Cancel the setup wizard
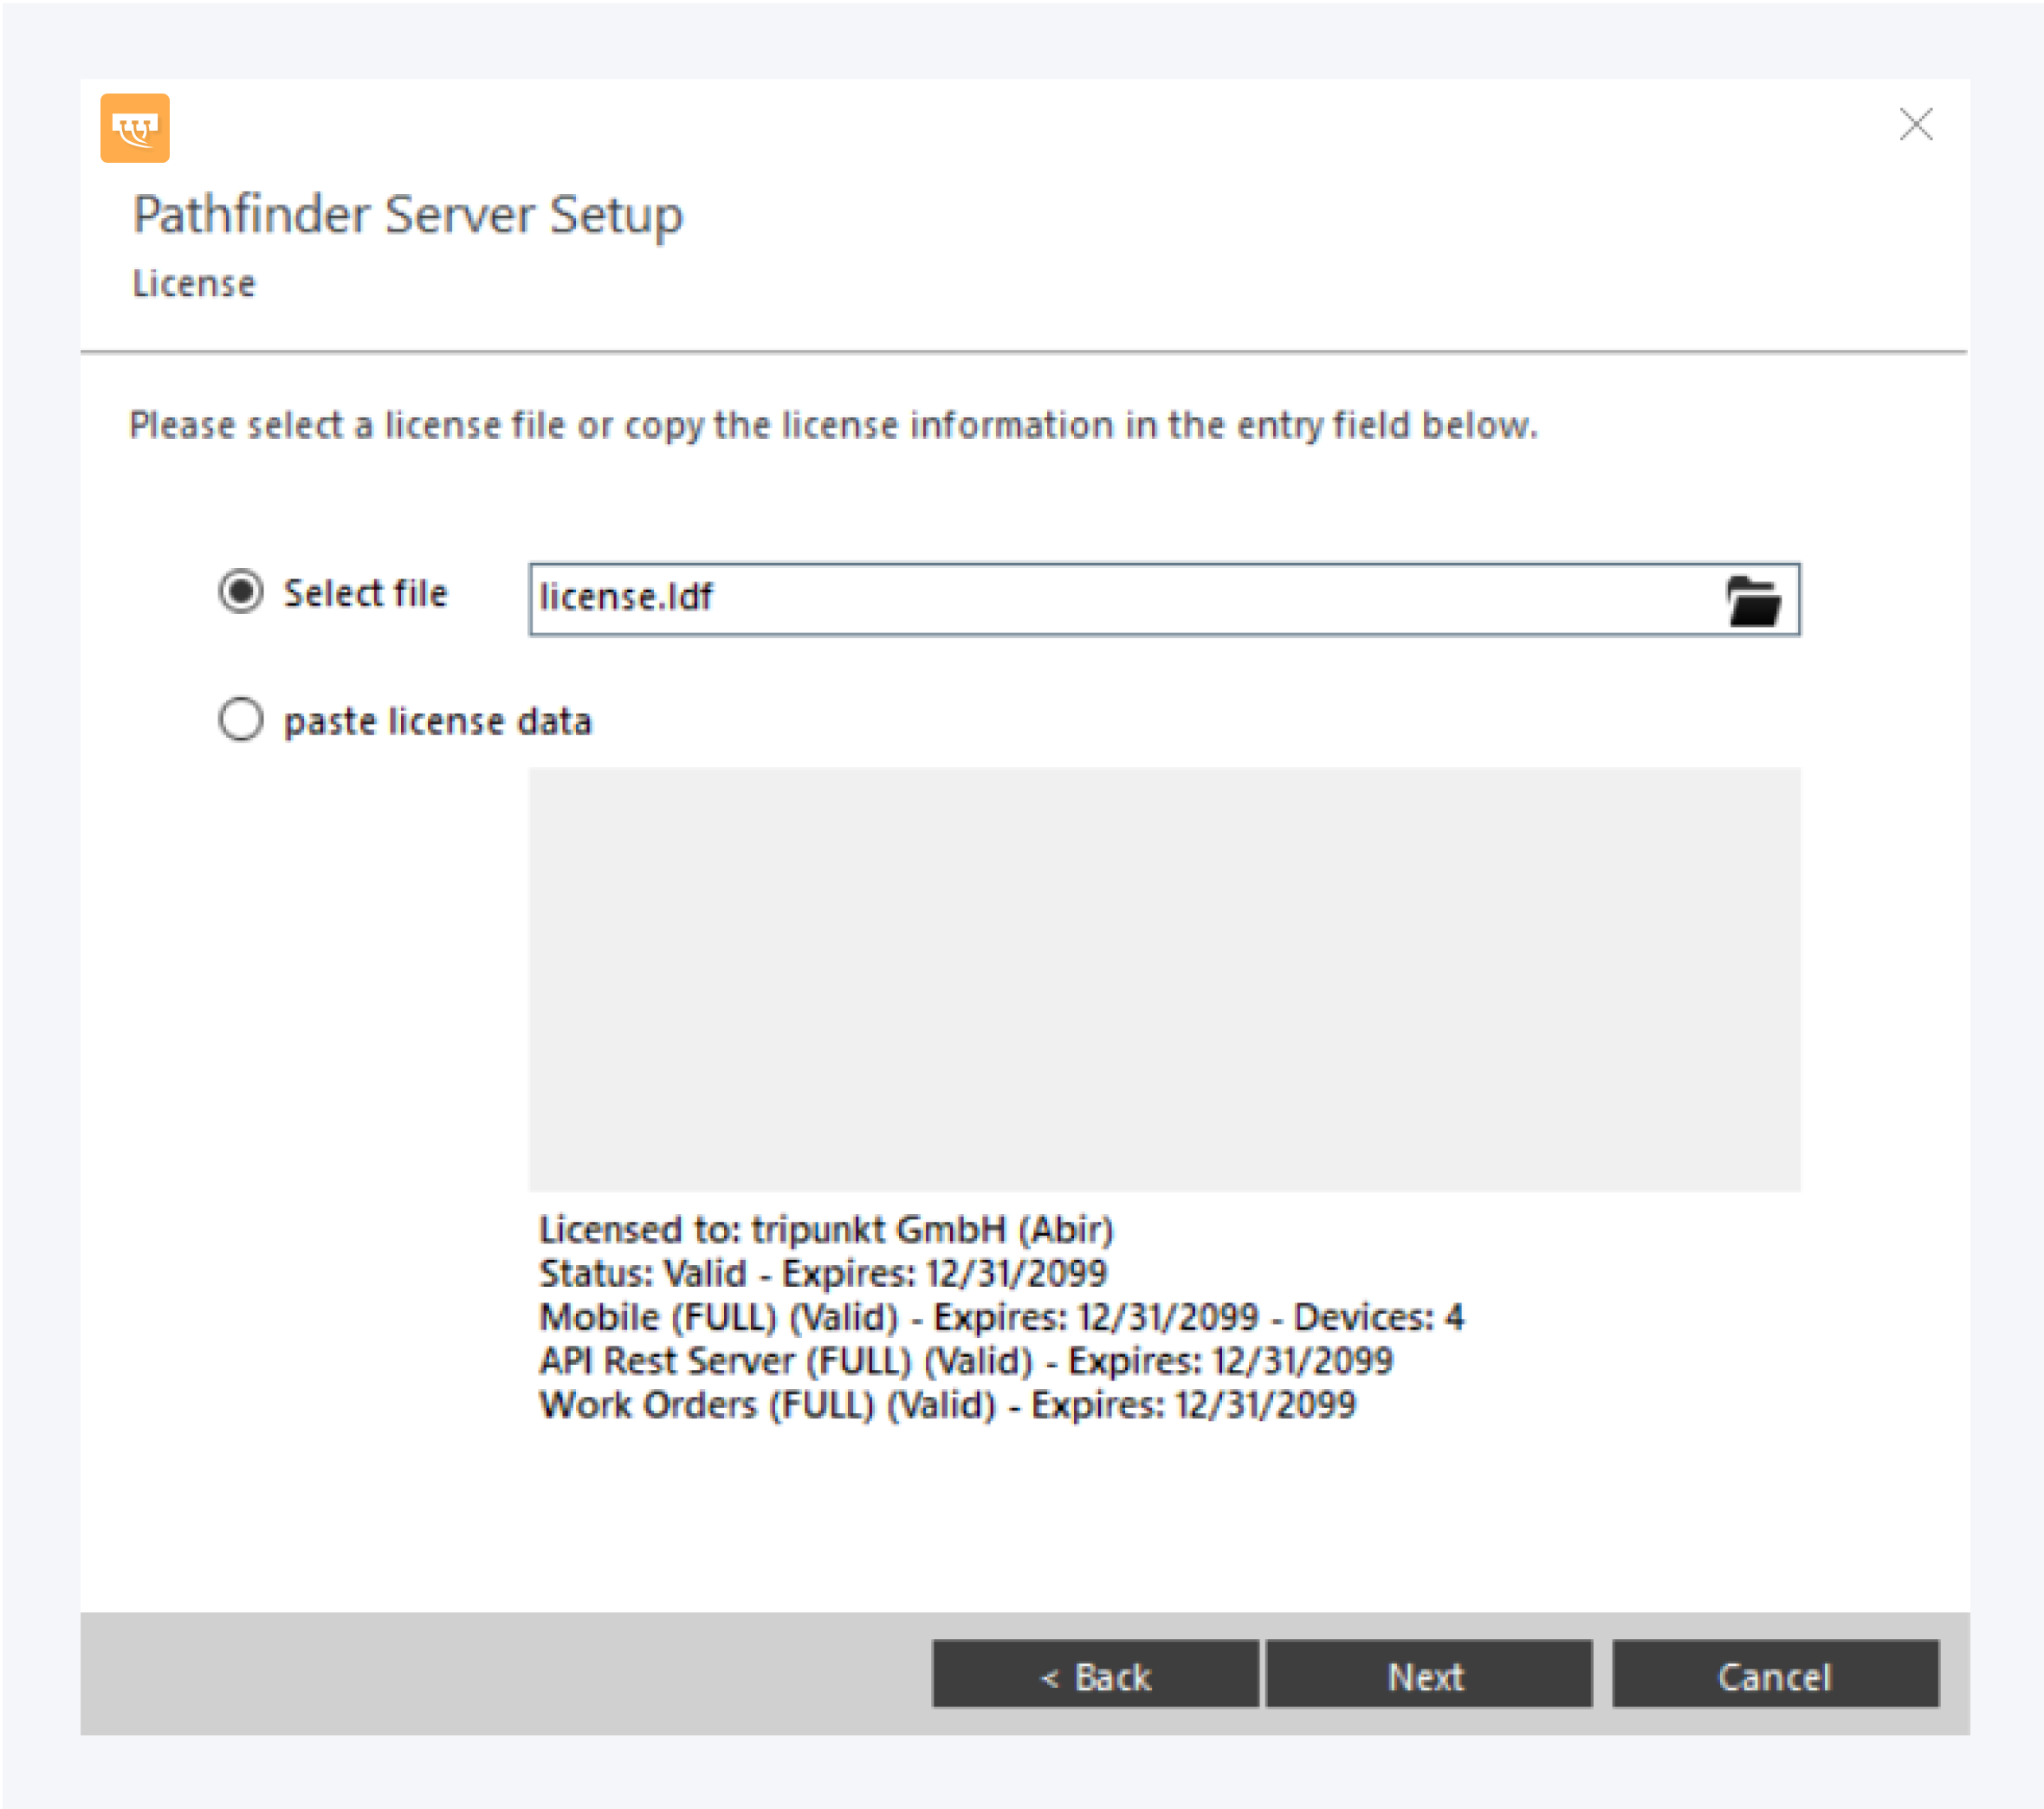Screen dimensions: 2044x1809 tap(1775, 1676)
